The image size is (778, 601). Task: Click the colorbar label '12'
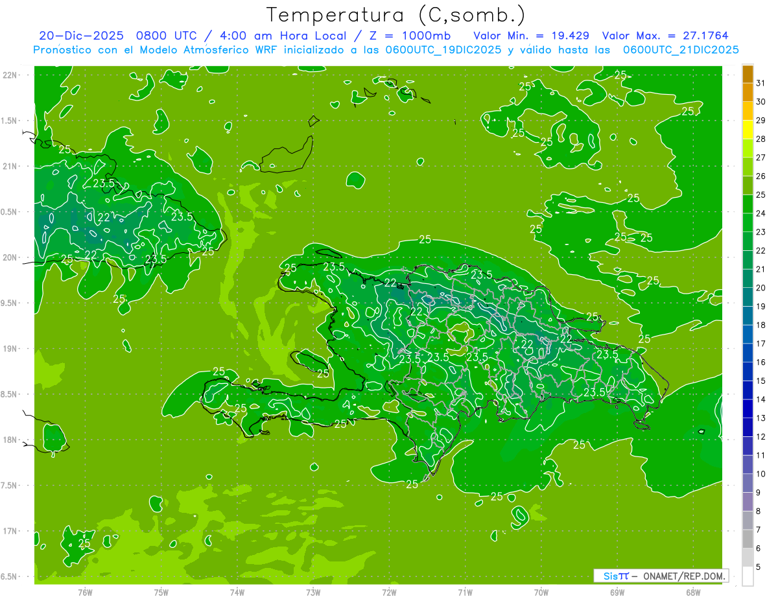(x=760, y=436)
